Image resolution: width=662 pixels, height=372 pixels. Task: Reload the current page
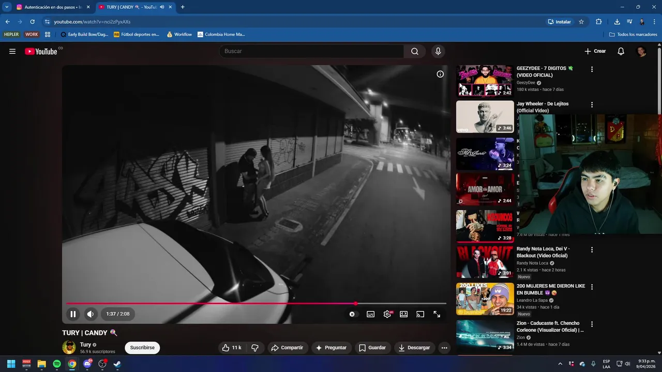click(32, 22)
